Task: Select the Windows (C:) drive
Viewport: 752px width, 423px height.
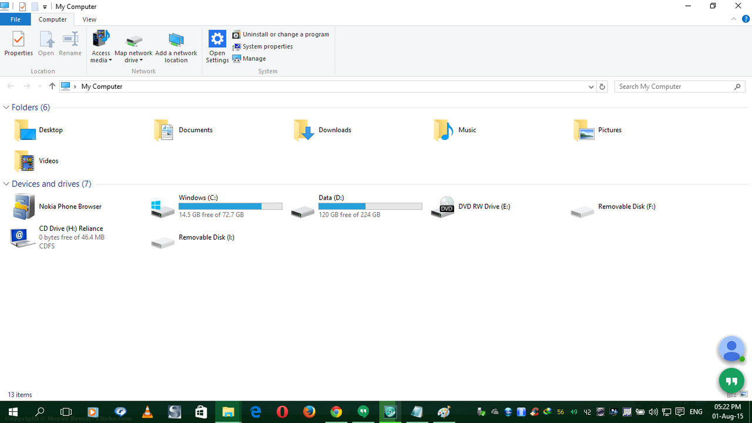Action: click(x=217, y=207)
